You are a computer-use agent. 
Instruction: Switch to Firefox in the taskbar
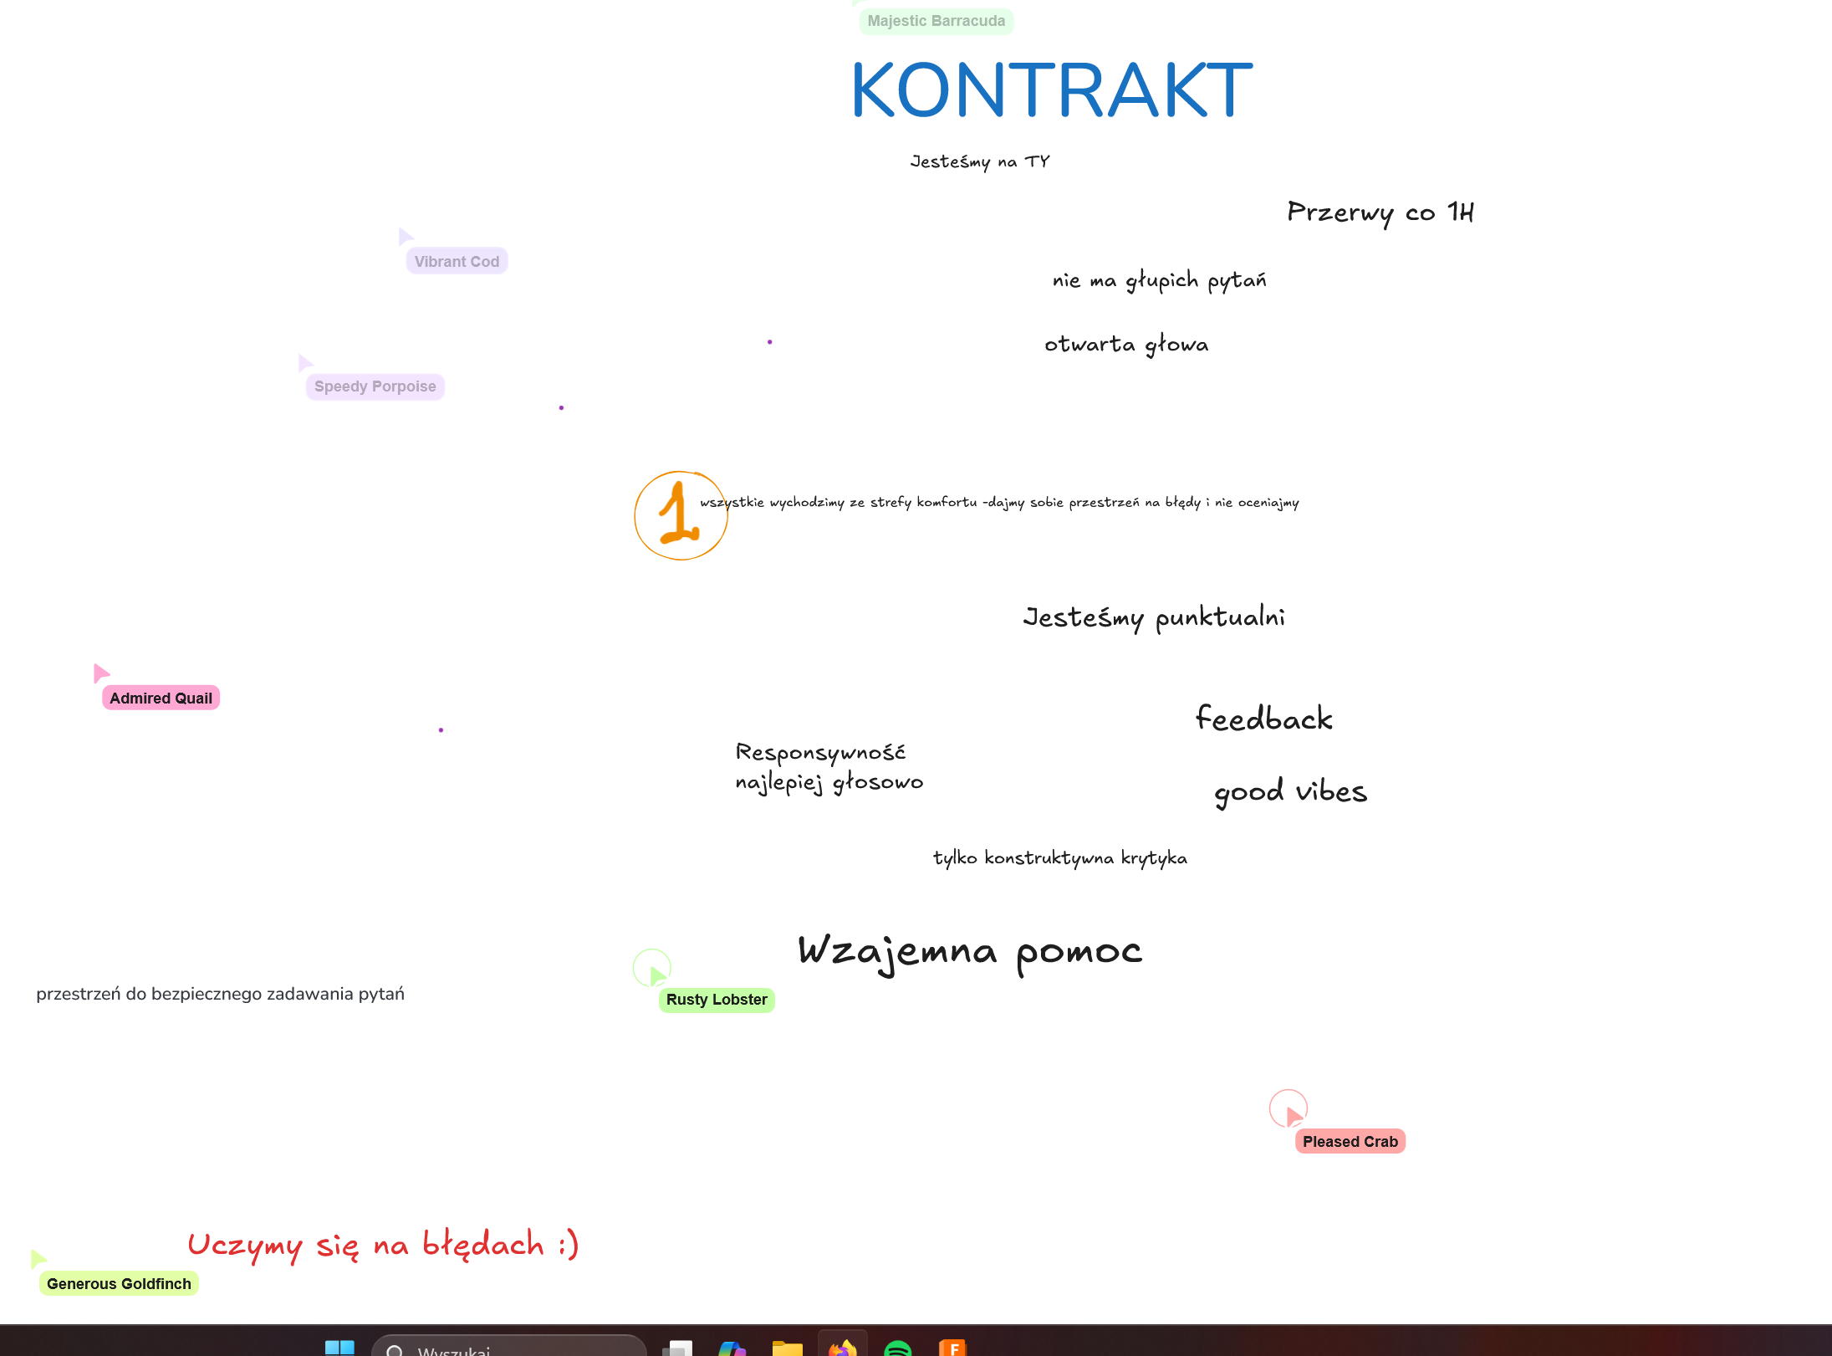[842, 1348]
